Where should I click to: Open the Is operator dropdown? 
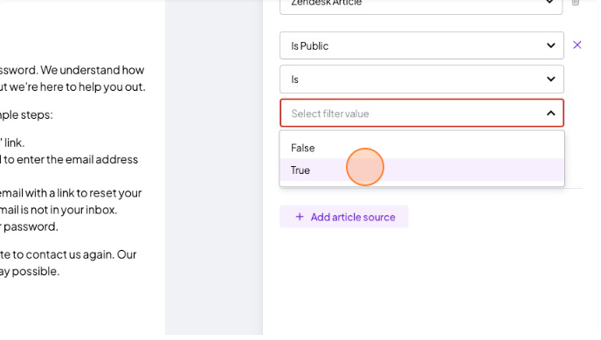tap(422, 80)
